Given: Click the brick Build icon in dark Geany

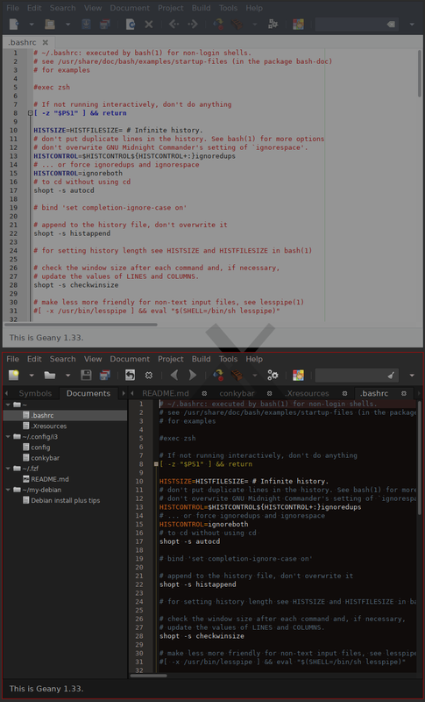Looking at the screenshot, I should [237, 376].
